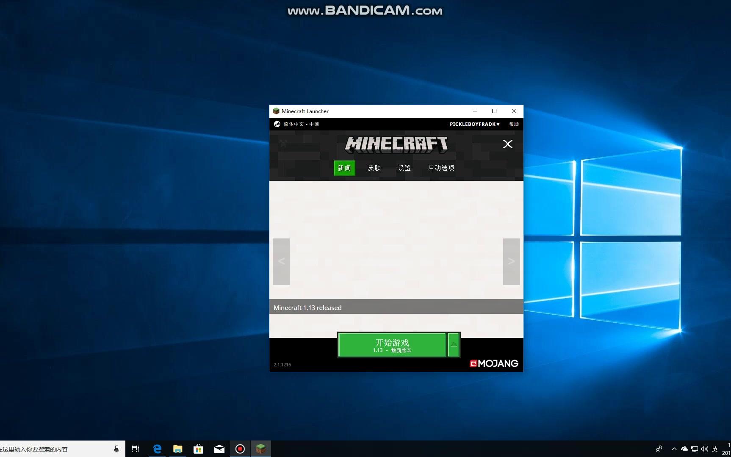Screen dimensions: 731x457
Task: Open the Mail app from taskbar
Action: (219, 449)
